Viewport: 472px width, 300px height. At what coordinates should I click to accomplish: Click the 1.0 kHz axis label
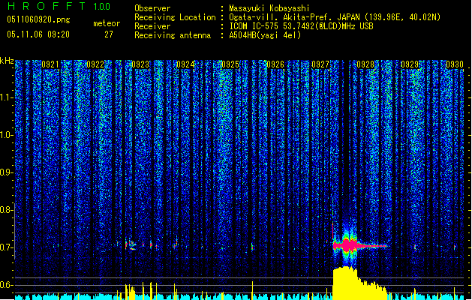6,134
